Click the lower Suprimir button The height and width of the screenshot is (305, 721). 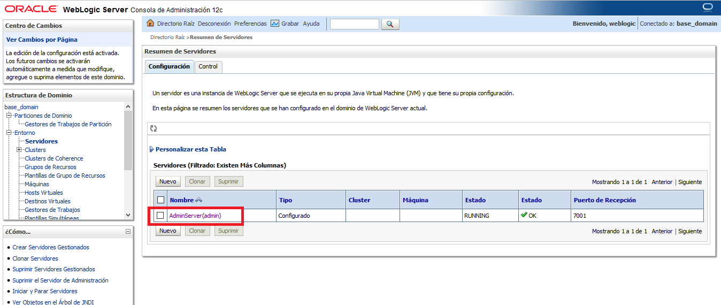coord(228,231)
